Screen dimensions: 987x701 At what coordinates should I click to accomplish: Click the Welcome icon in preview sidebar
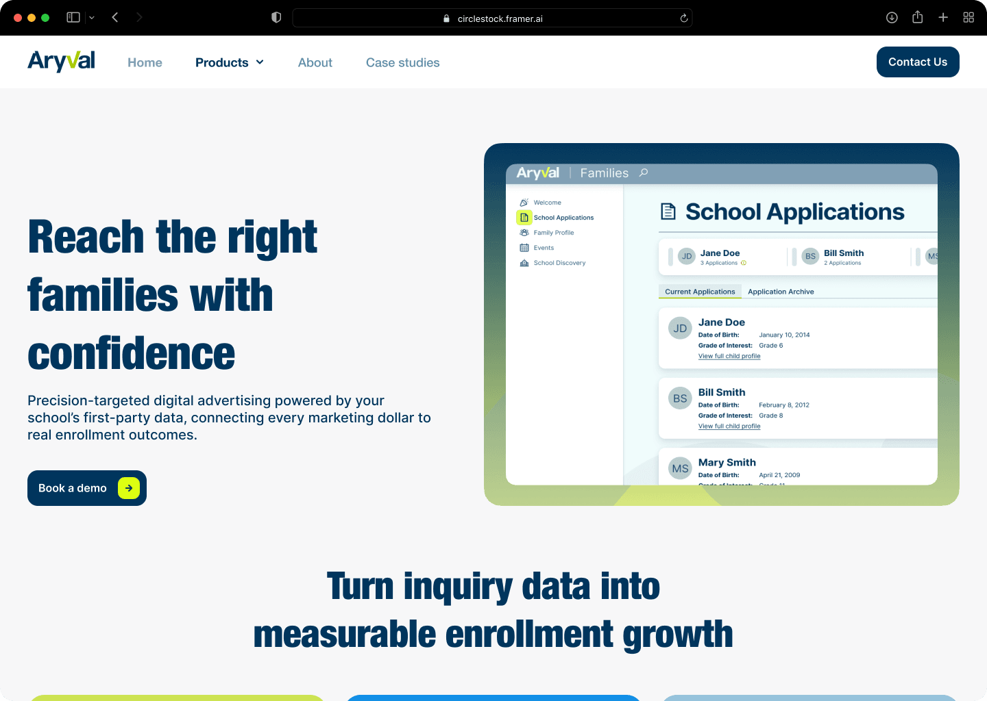pyautogui.click(x=524, y=203)
